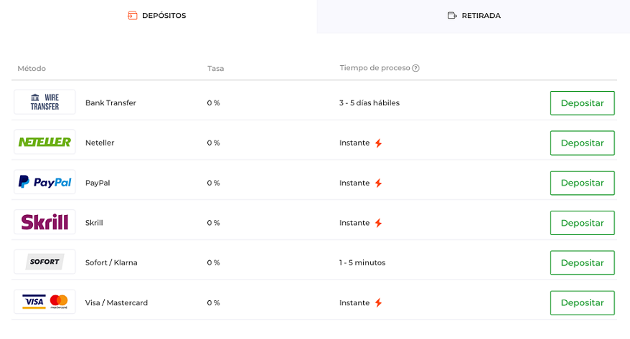Click the Skrill logo
The image size is (630, 339).
44,222
